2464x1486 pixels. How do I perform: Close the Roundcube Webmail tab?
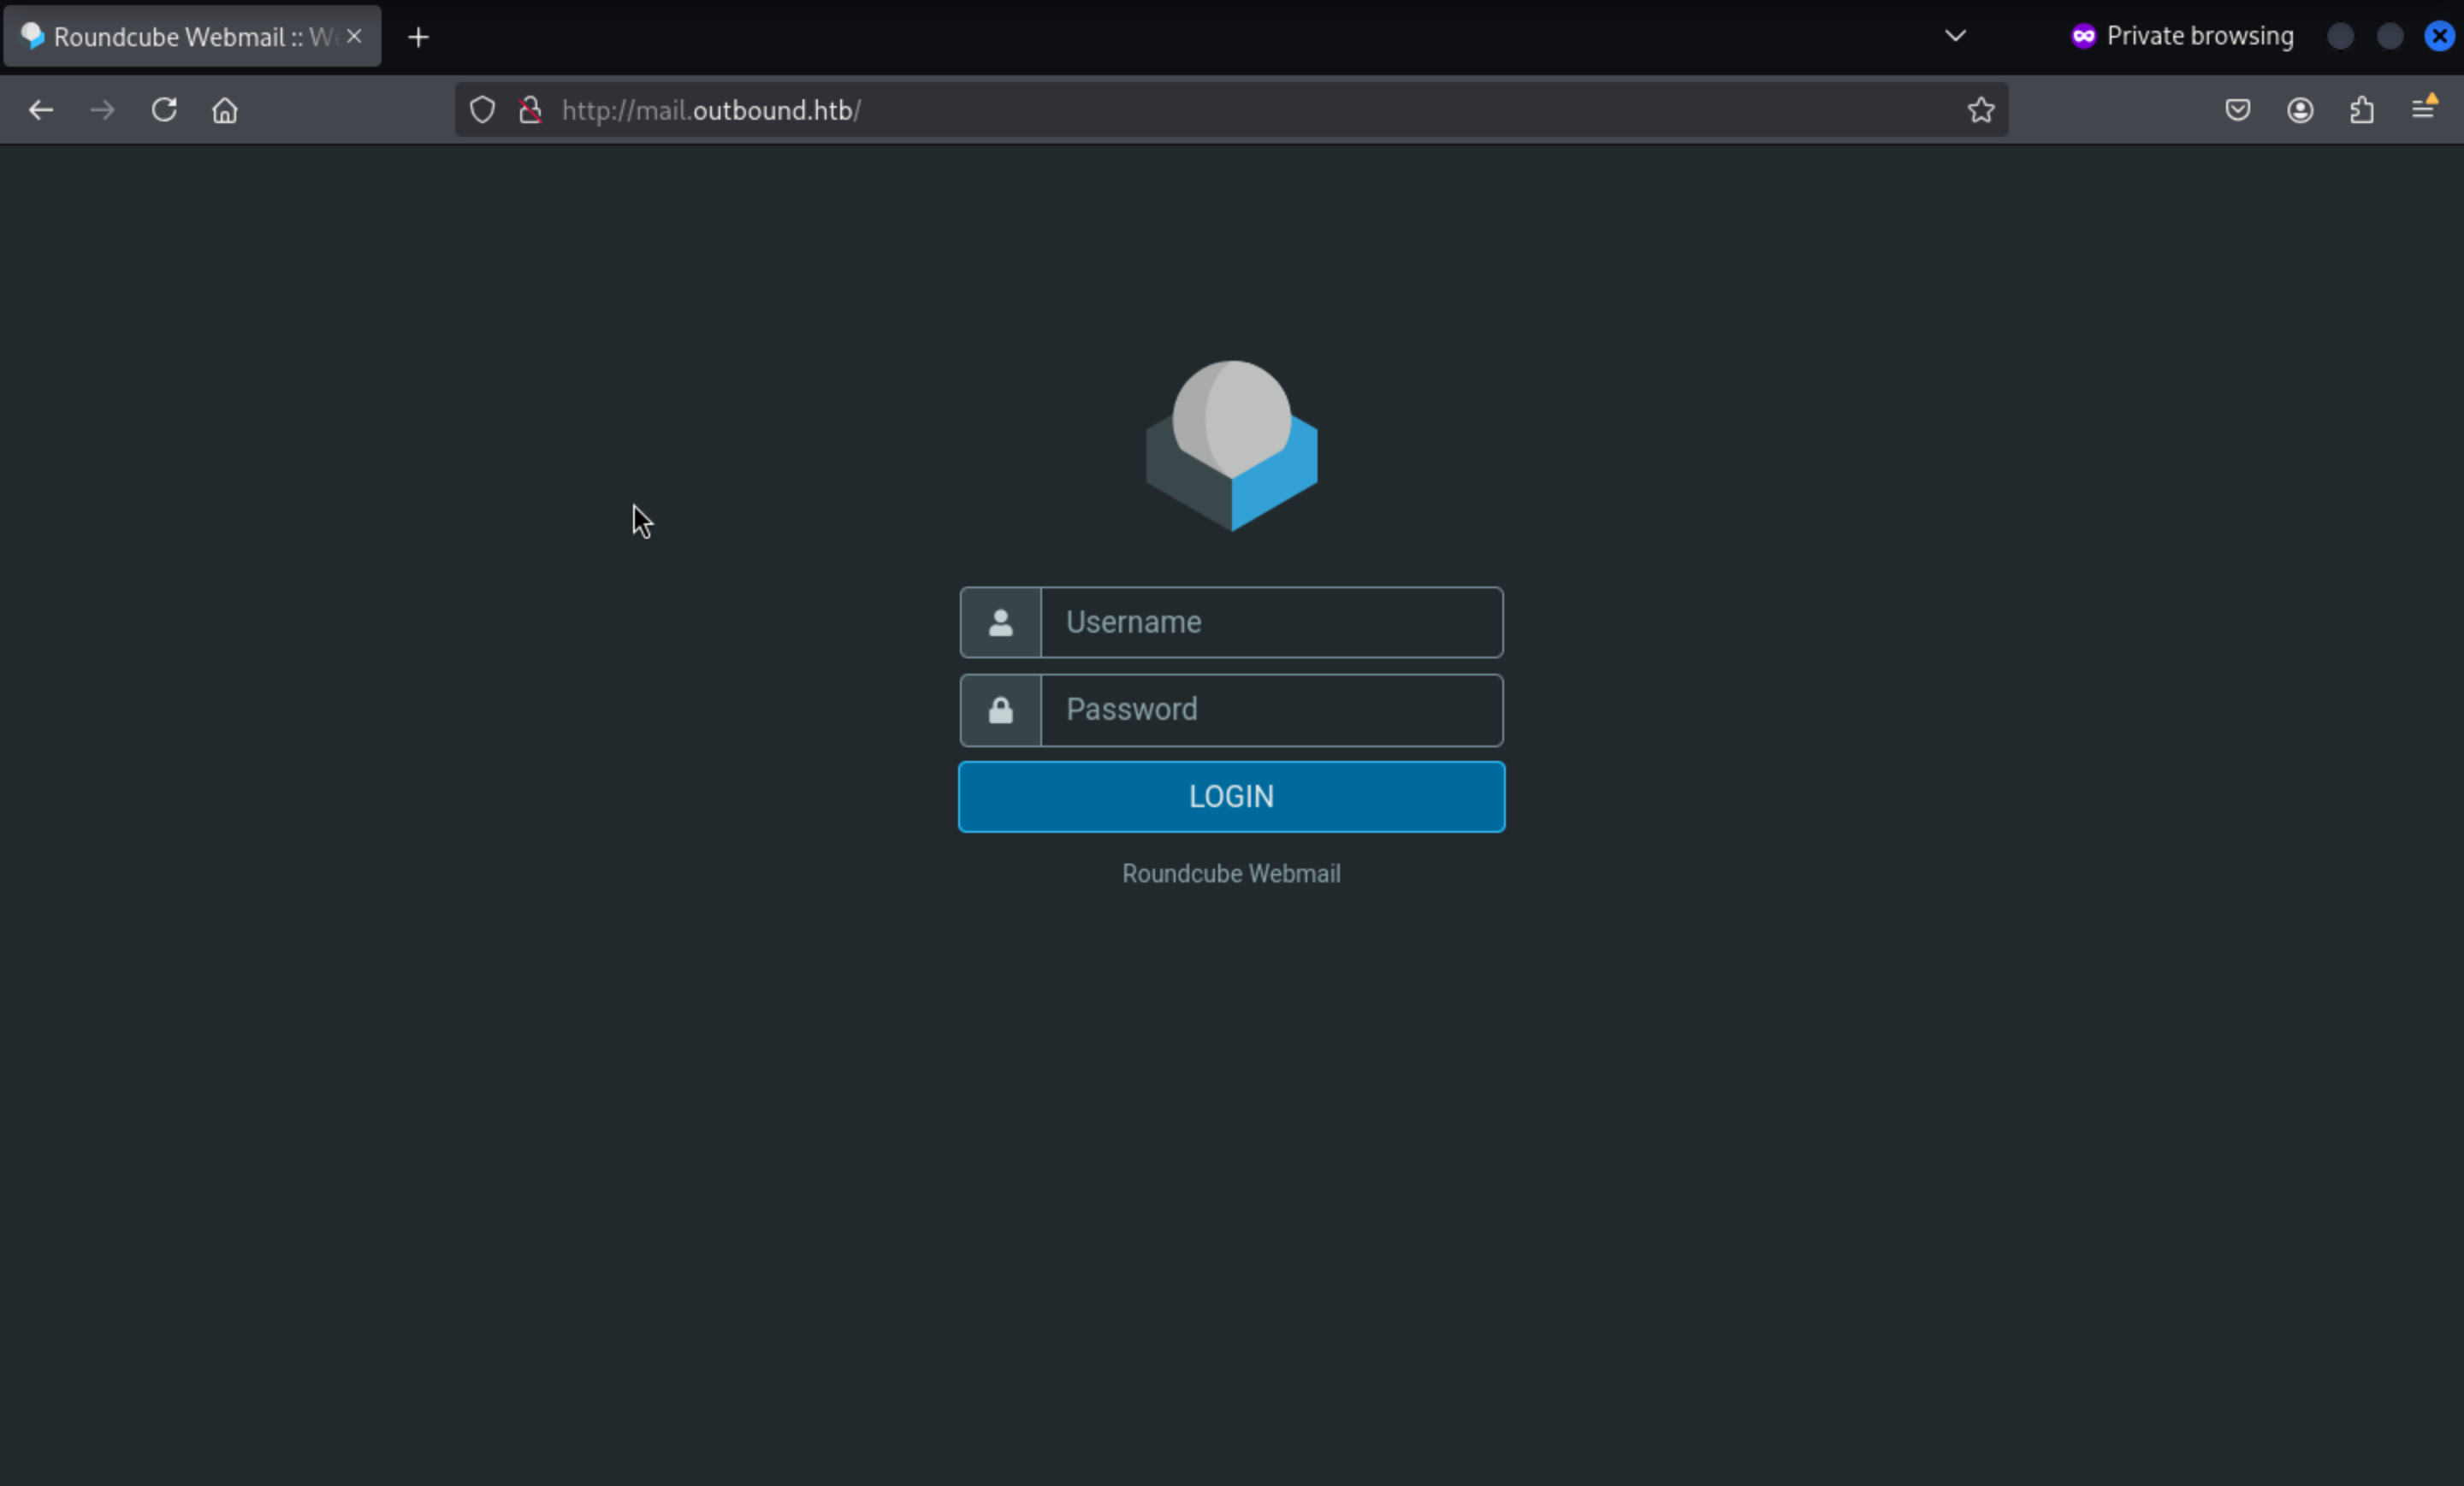(354, 36)
